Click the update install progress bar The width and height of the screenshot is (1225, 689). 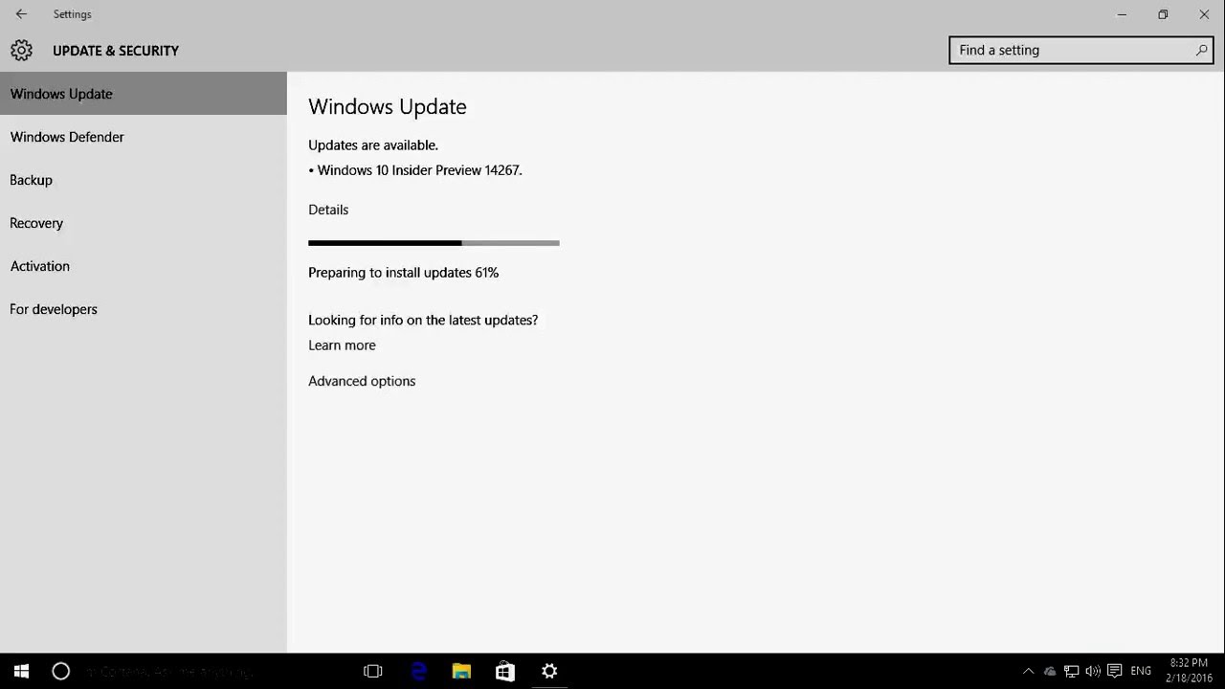pos(434,243)
